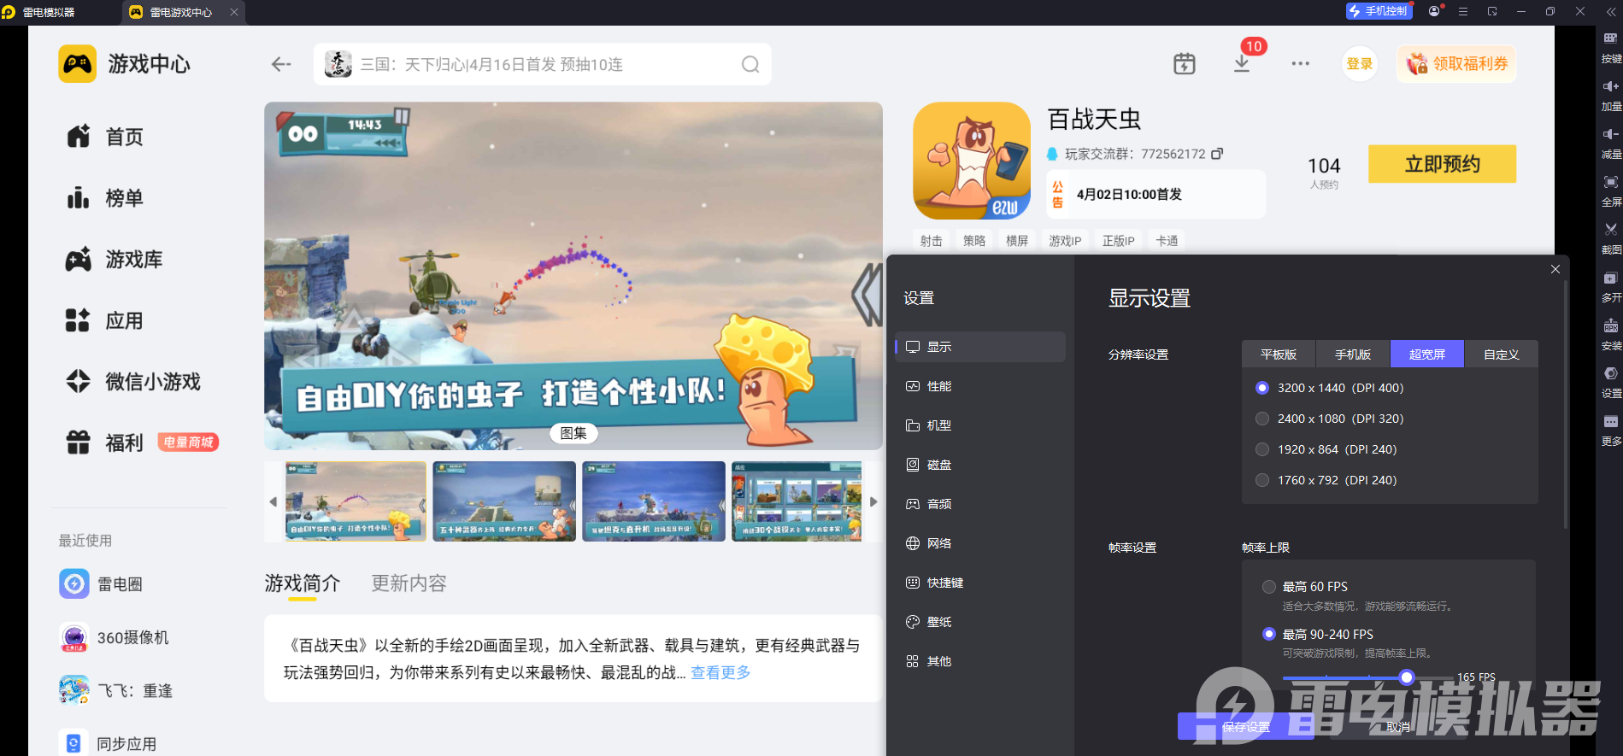1623x756 pixels.
Task: Click 立即预约 to pre-register the game
Action: click(x=1443, y=164)
